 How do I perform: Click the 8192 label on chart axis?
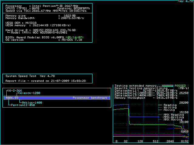pyautogui.click(x=184, y=141)
